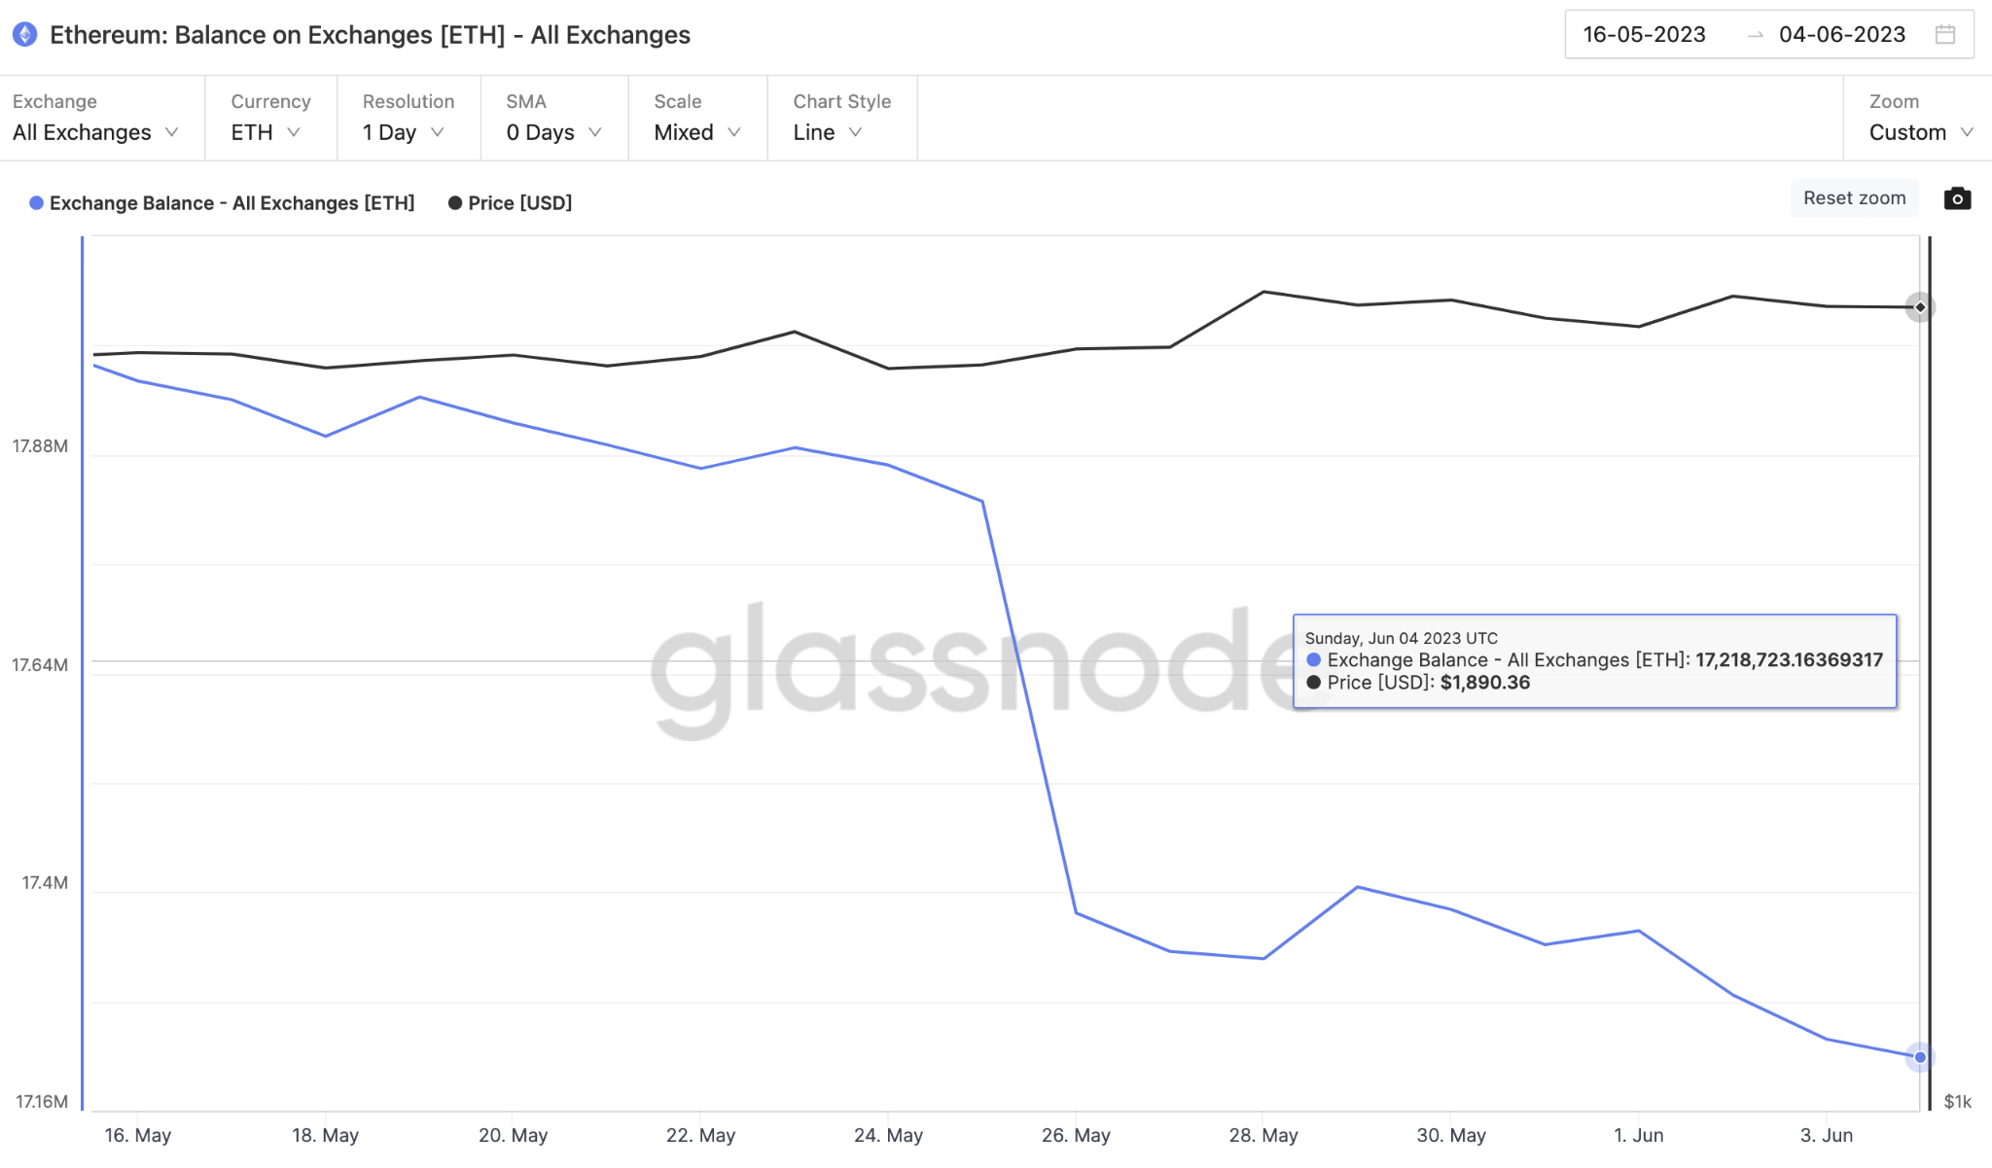
Task: Click the camera screenshot icon
Action: click(1957, 198)
